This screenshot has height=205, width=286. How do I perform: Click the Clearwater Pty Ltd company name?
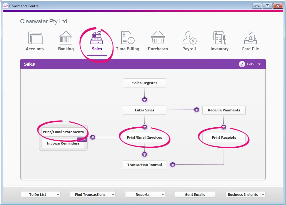[x=44, y=21]
